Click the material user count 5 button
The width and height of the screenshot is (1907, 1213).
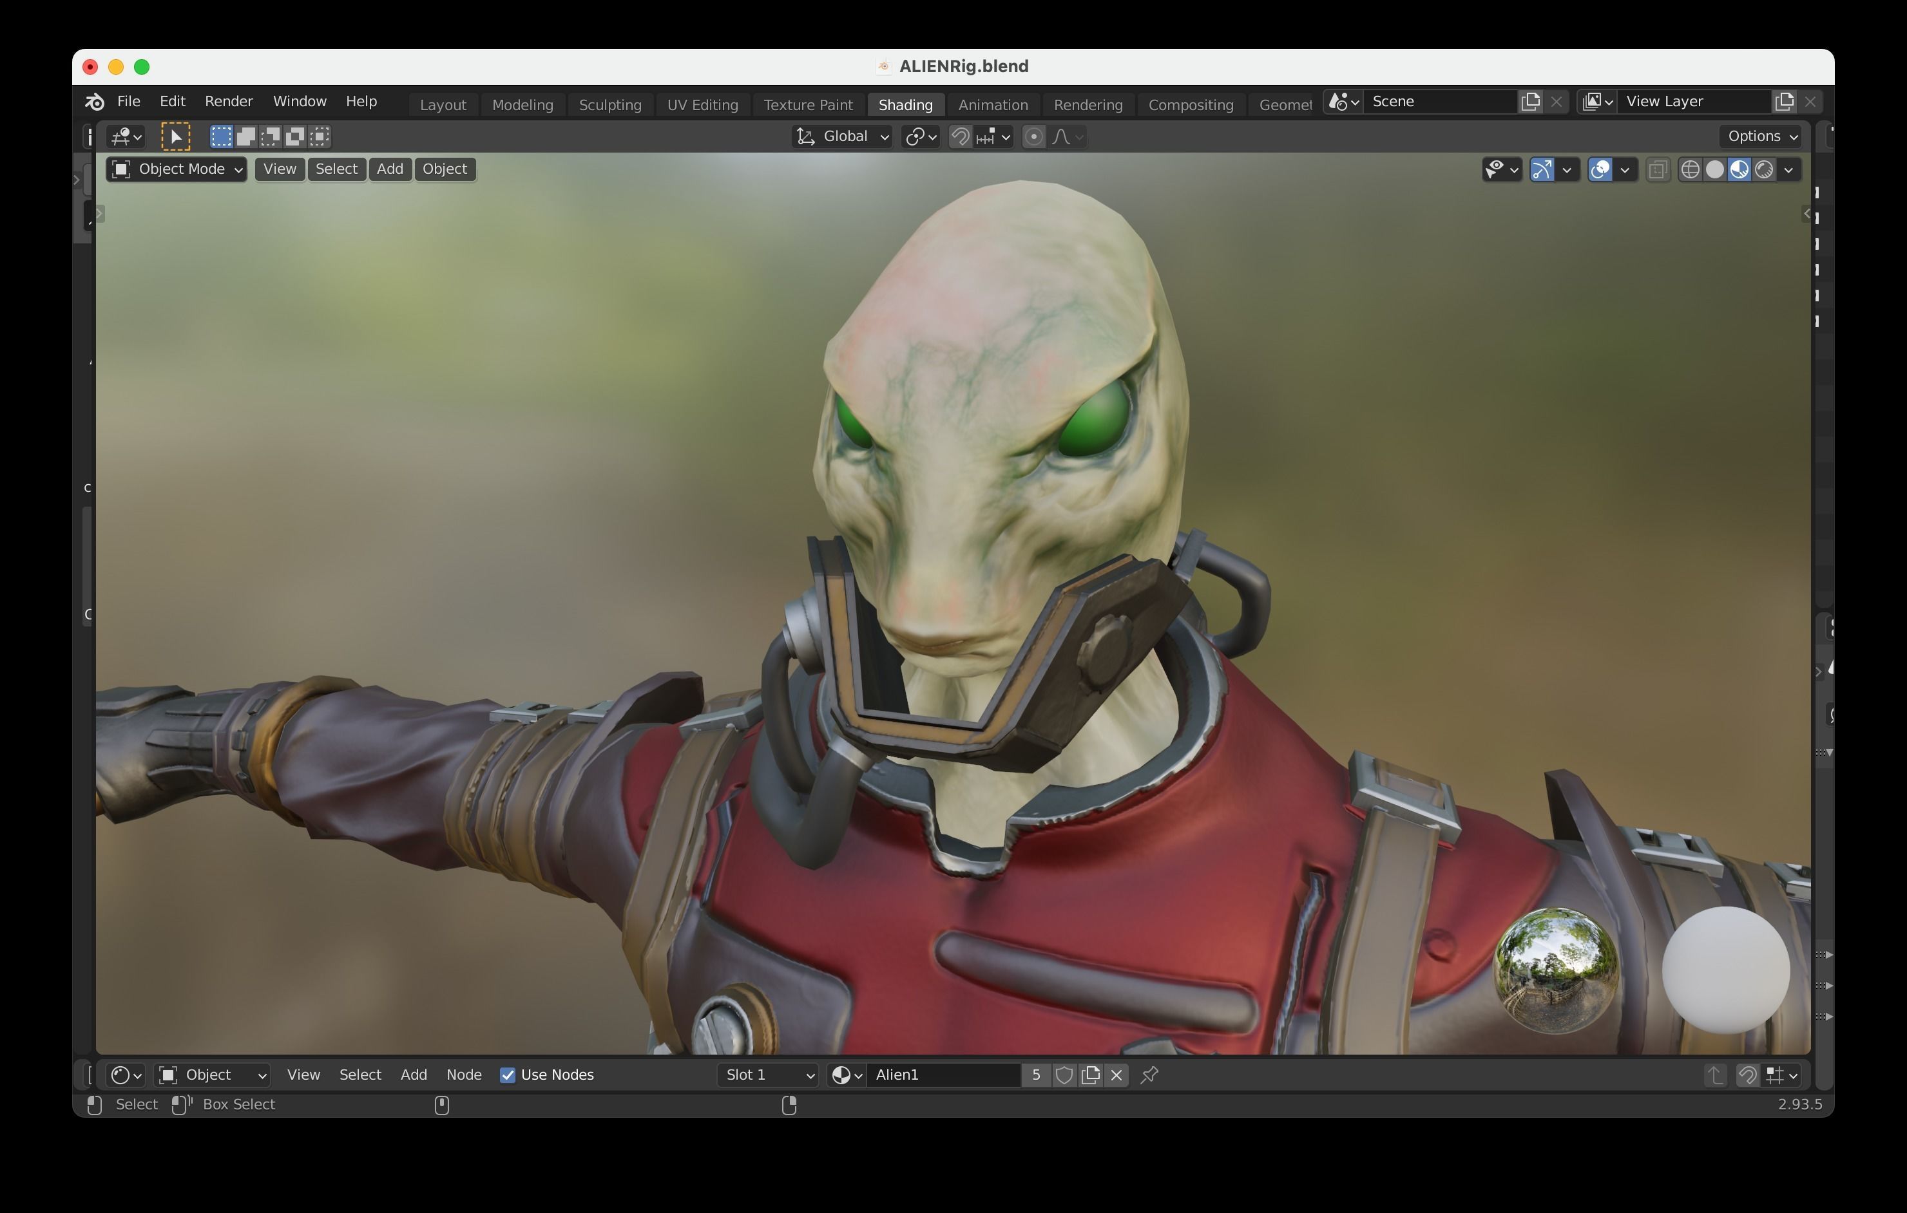click(x=1036, y=1075)
